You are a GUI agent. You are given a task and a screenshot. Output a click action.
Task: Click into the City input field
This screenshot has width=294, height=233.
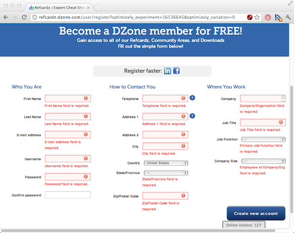pos(165,146)
